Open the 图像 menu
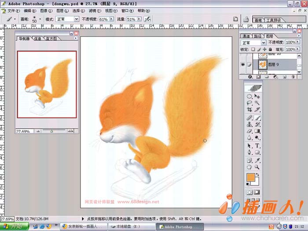308x231 pixels. (46, 11)
